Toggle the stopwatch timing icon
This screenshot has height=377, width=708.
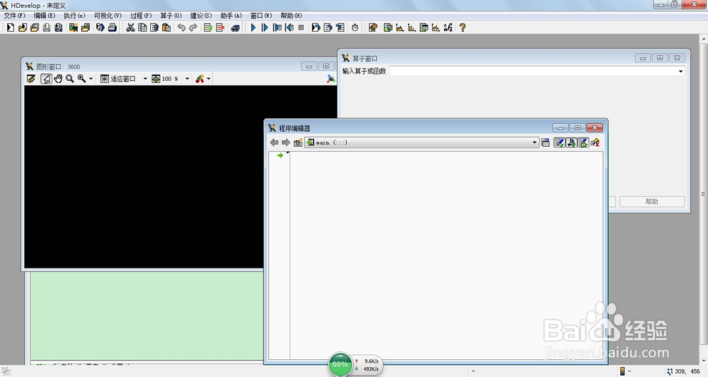(x=355, y=28)
